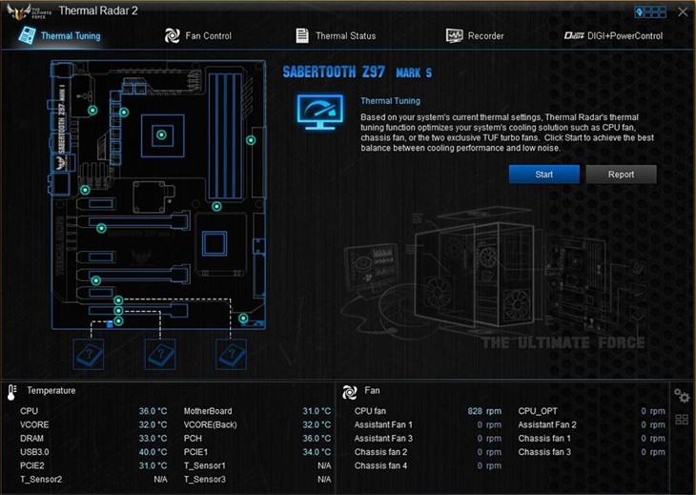Screen dimensions: 696x495
Task: Click the third unknown thermal sensor box
Action: (x=231, y=354)
